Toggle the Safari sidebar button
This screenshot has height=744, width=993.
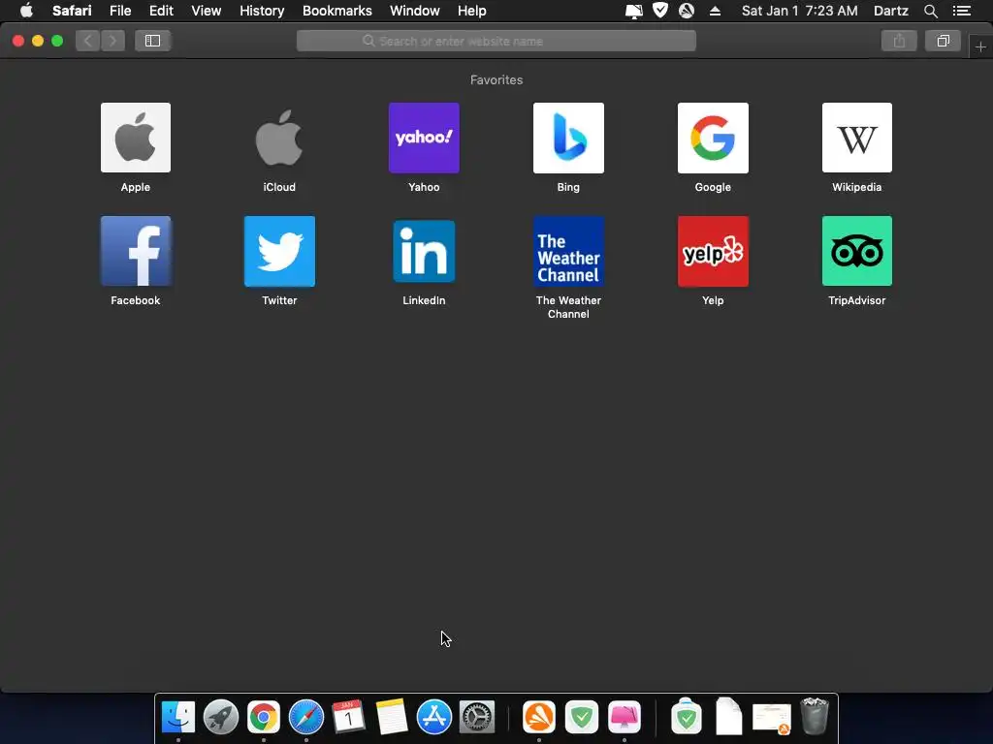[x=152, y=41]
